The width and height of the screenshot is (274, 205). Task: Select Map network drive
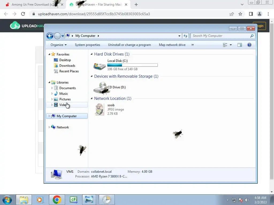(x=172, y=45)
